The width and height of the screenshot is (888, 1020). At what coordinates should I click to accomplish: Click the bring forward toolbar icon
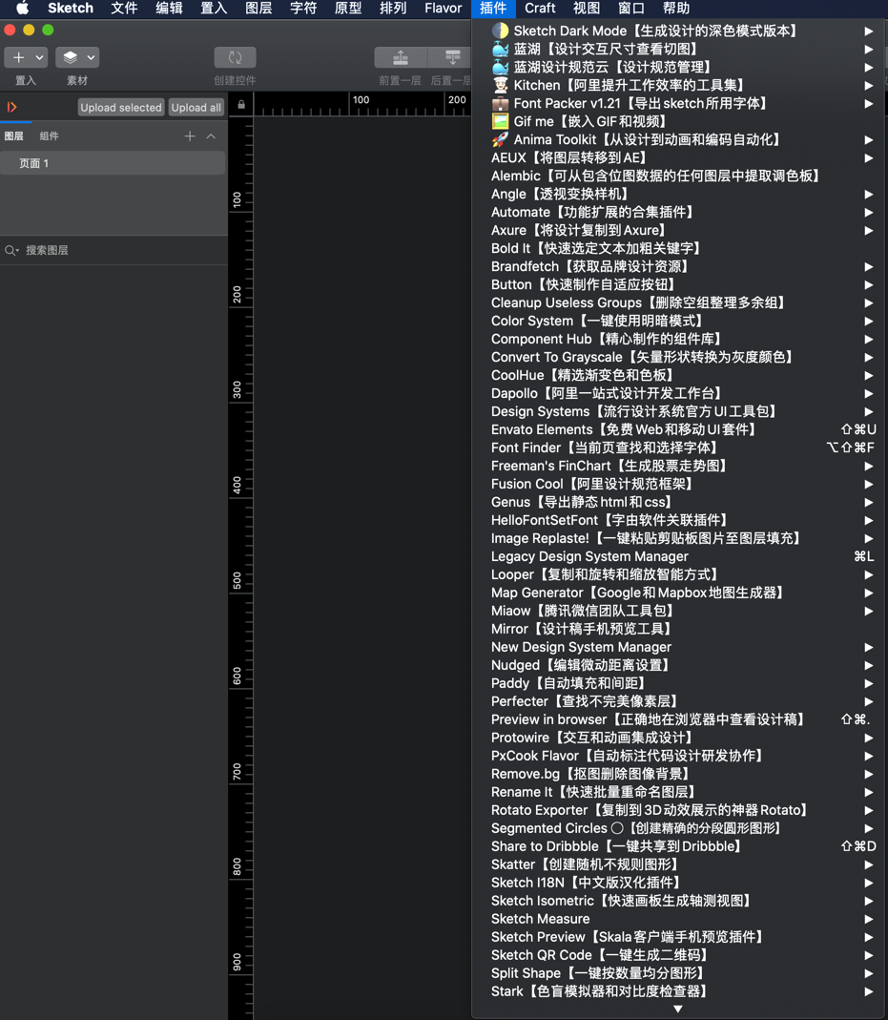(401, 57)
